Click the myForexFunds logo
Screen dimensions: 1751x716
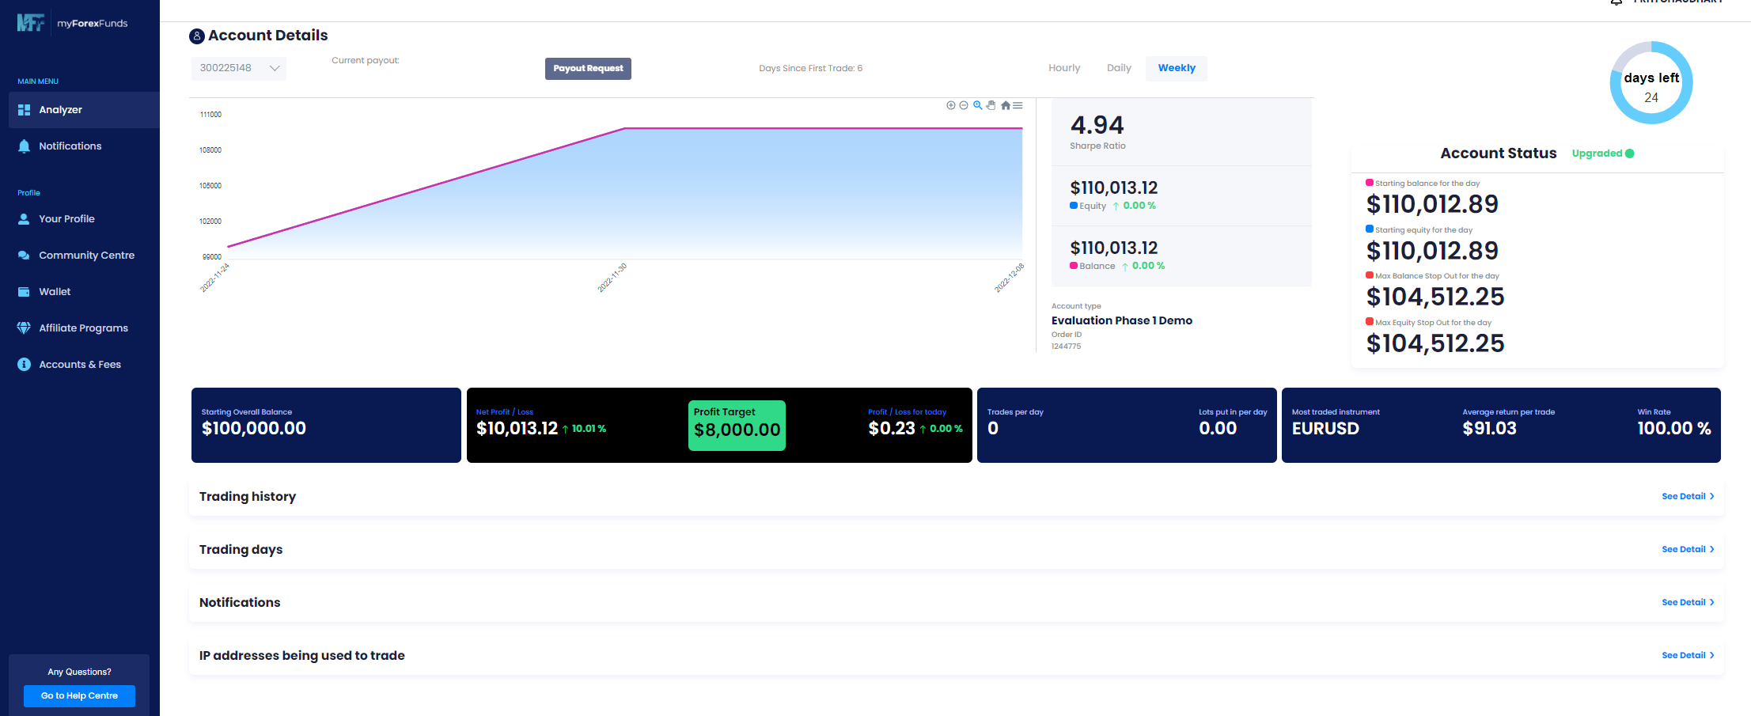72,23
